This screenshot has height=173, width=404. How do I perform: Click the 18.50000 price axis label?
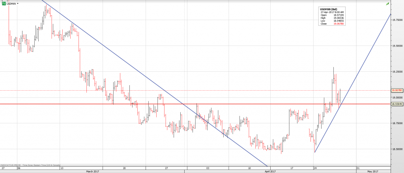[397, 149]
